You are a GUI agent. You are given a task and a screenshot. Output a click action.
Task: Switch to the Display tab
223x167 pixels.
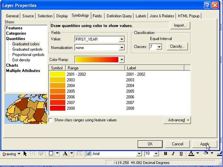point(62,16)
